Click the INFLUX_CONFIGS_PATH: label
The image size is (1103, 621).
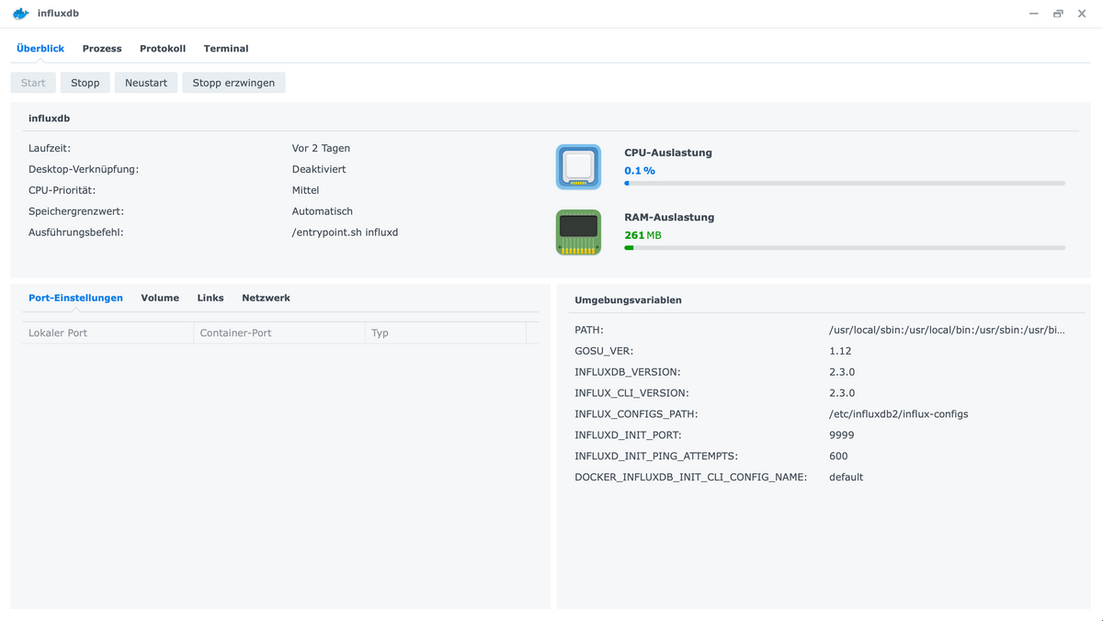point(636,414)
